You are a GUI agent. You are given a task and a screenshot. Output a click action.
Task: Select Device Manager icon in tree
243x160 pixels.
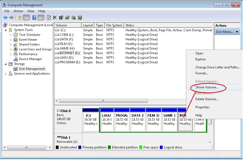pos(16,59)
